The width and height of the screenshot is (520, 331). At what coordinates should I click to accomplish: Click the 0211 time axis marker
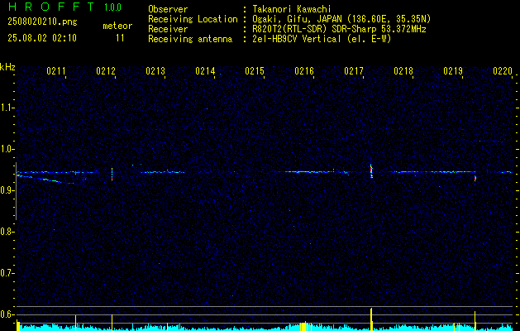[x=56, y=71]
